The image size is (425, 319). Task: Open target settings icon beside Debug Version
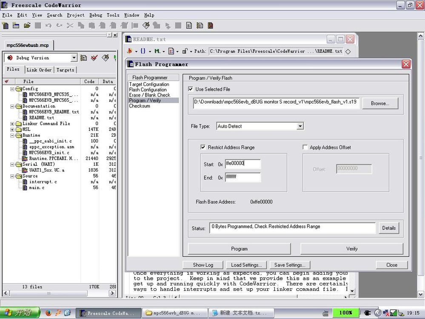click(x=84, y=58)
